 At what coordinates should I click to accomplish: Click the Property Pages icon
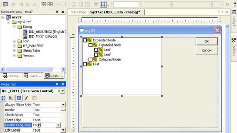click(x=34, y=98)
